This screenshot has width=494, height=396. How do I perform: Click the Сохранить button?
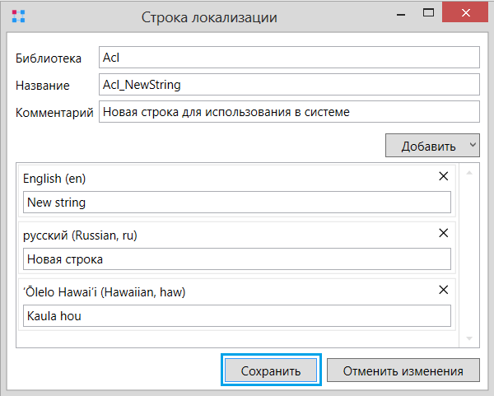click(271, 370)
